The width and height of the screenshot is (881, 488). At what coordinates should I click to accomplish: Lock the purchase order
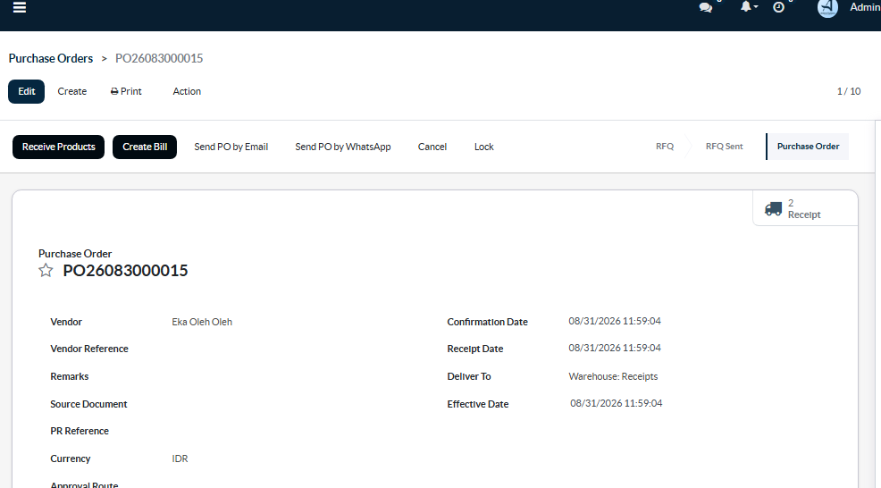click(483, 147)
